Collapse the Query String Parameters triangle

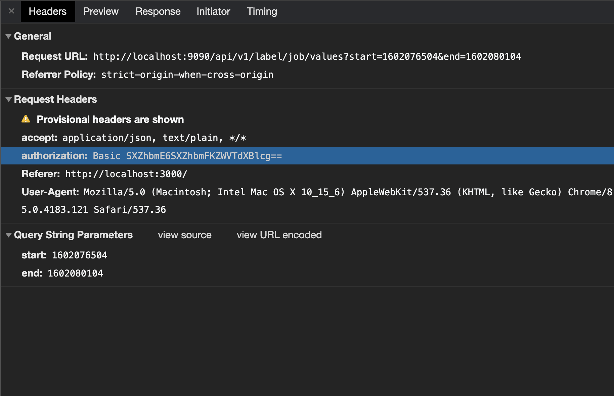coord(9,235)
